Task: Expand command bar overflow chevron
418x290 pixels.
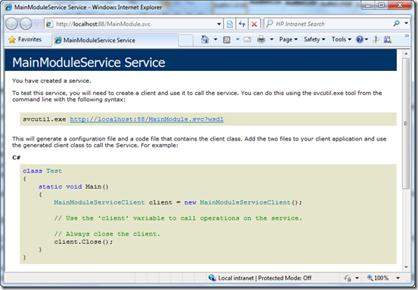Action: (407, 35)
